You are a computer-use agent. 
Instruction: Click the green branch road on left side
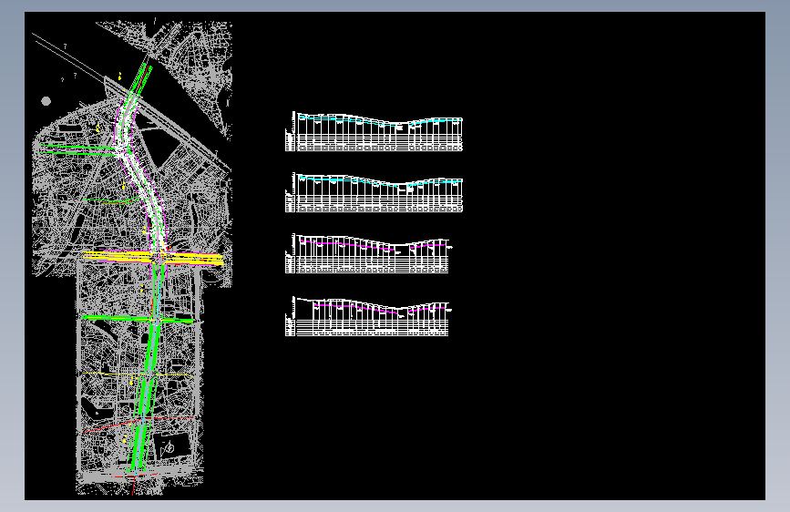click(78, 149)
